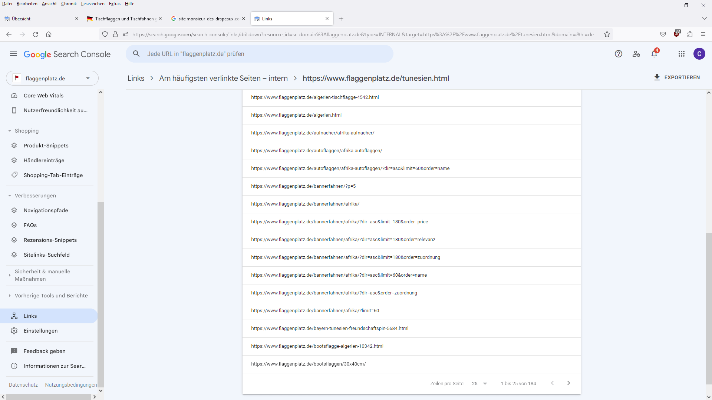The height and width of the screenshot is (400, 712).
Task: Open the notifications bell
Action: pos(654,54)
